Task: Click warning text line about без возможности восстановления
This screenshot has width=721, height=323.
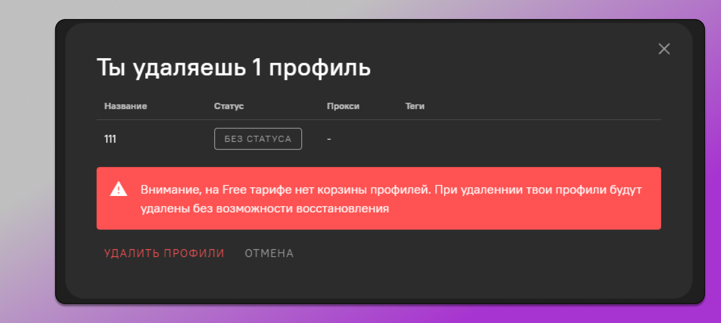Action: 265,208
